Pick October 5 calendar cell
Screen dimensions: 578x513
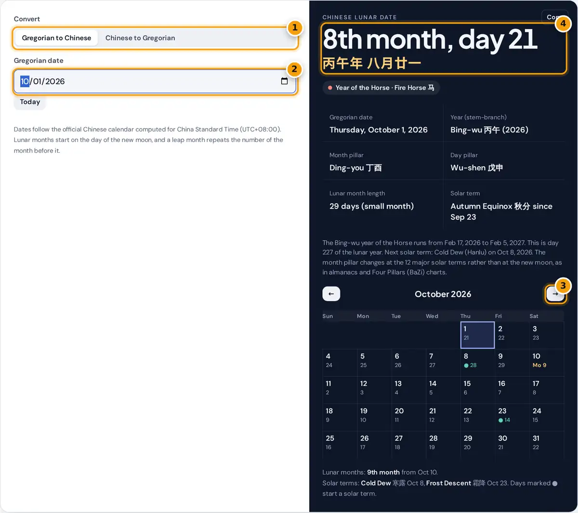click(374, 362)
